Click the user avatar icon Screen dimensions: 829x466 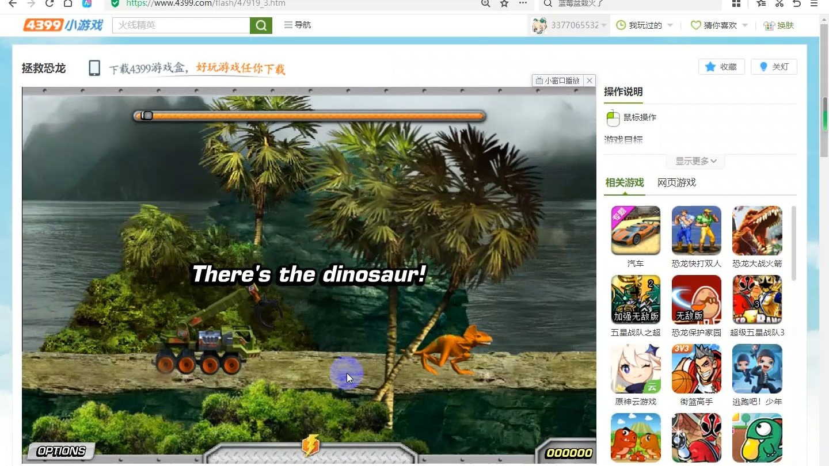point(539,25)
